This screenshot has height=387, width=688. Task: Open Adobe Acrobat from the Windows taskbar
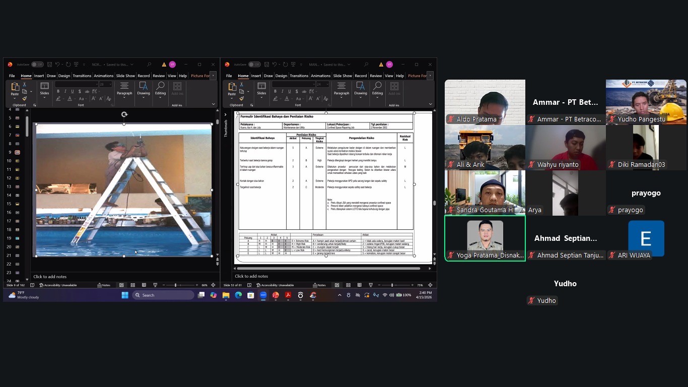point(288,295)
